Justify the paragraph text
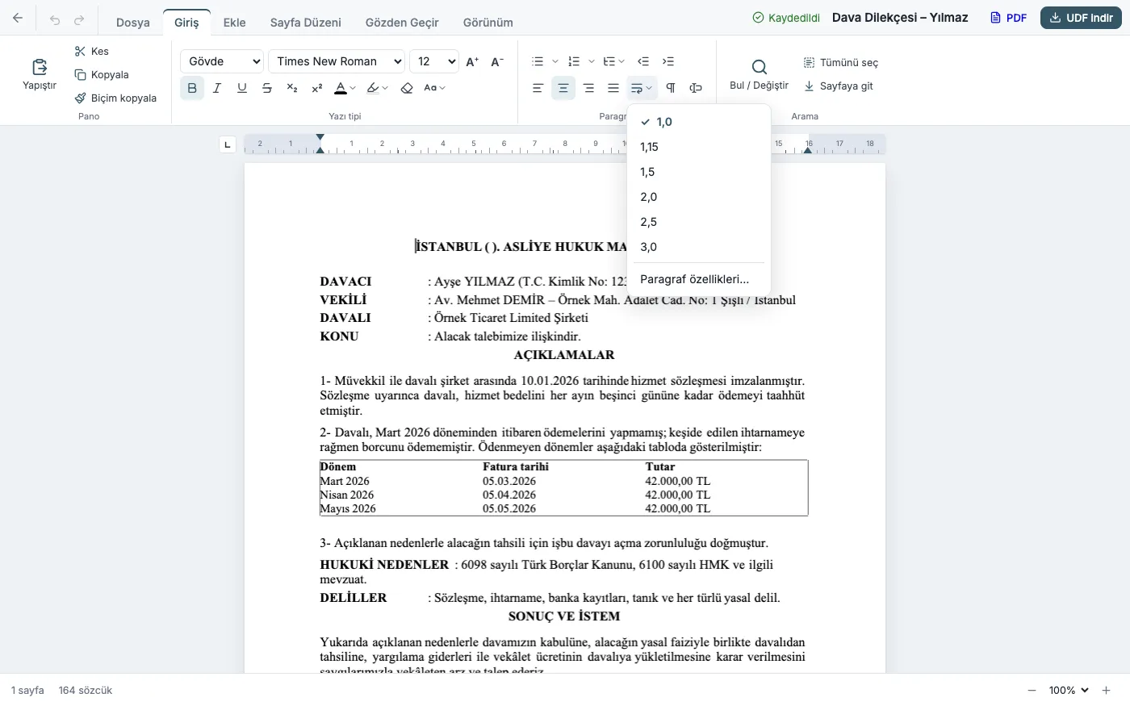Screen dimensions: 1130x706 pyautogui.click(x=613, y=88)
